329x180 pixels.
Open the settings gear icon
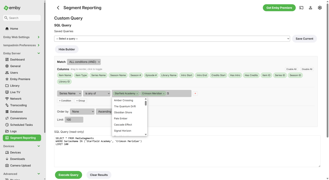coord(320,8)
